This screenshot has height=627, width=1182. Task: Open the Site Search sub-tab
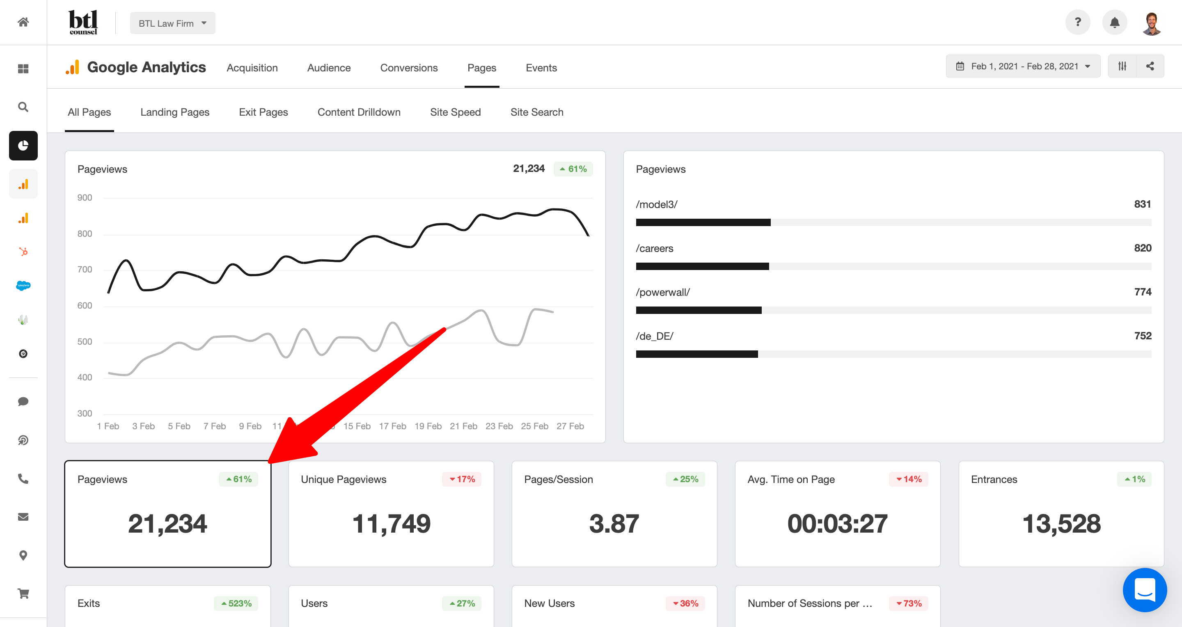(x=536, y=112)
